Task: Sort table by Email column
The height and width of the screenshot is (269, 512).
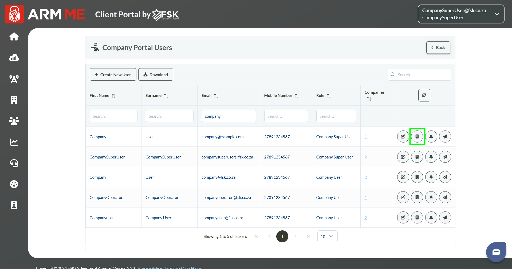Action: [216, 96]
